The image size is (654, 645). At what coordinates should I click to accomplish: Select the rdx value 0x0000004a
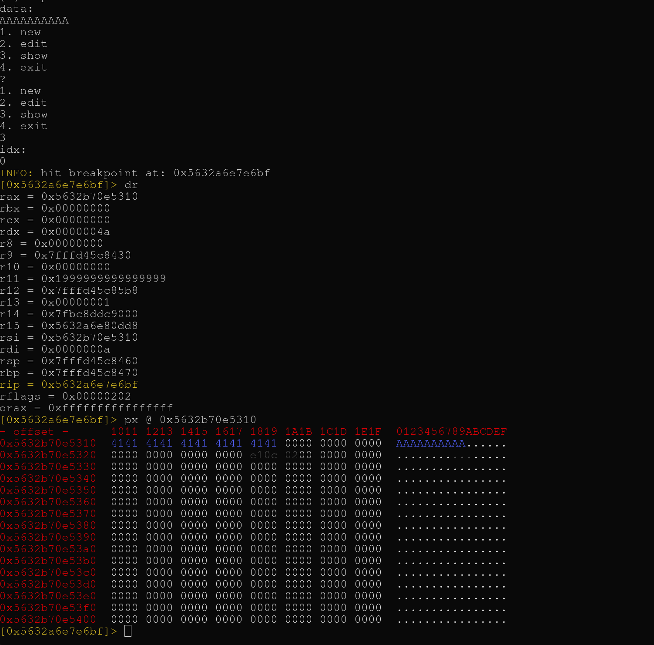click(76, 232)
